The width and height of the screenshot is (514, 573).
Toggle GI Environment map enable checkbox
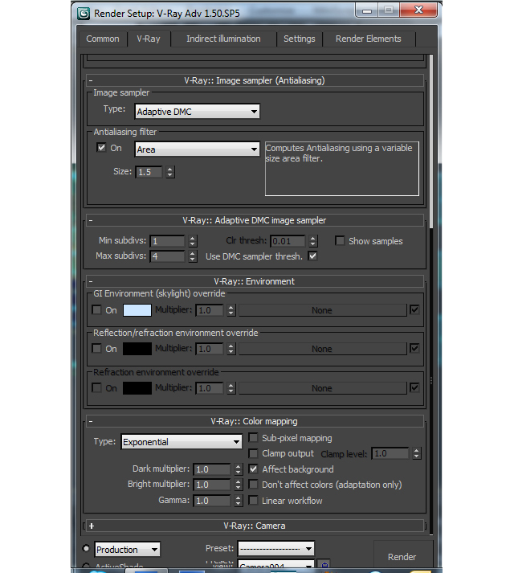[414, 310]
